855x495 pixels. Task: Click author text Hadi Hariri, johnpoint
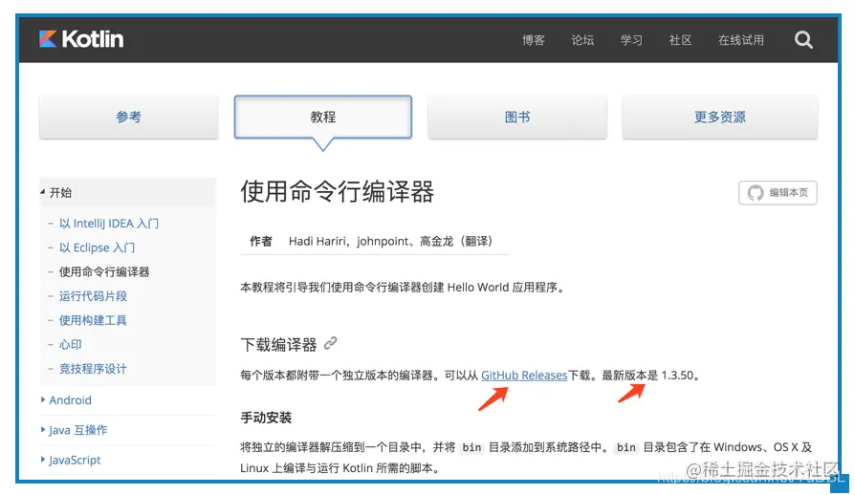[348, 241]
